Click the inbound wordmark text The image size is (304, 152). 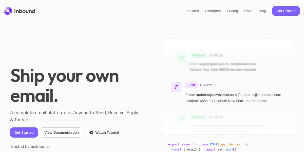tap(25, 11)
